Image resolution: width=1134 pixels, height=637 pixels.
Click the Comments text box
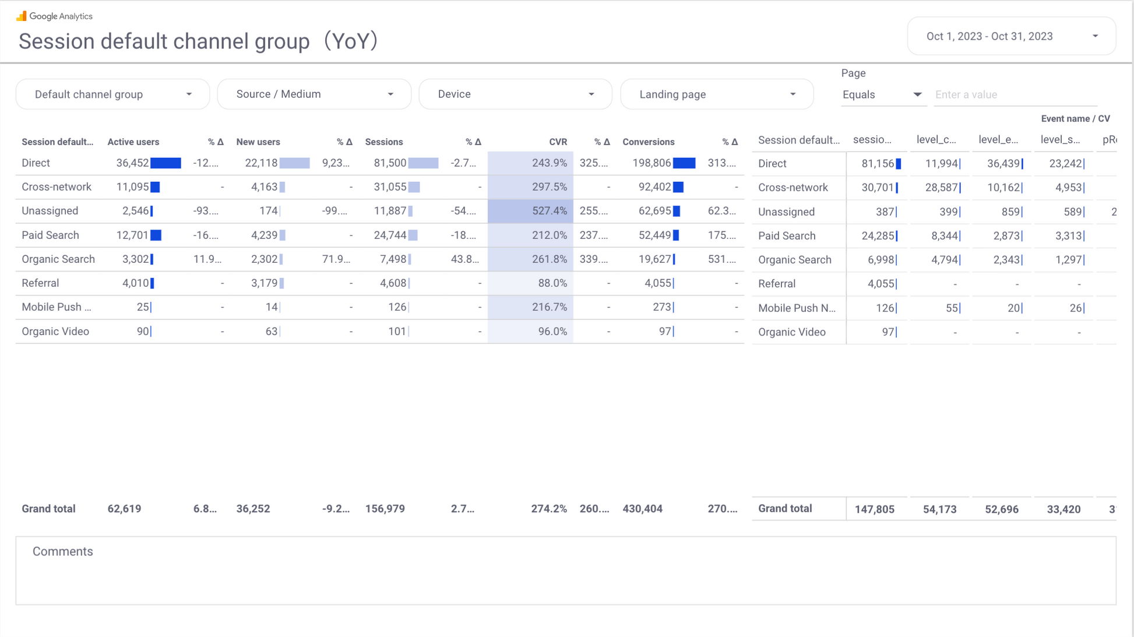(565, 571)
